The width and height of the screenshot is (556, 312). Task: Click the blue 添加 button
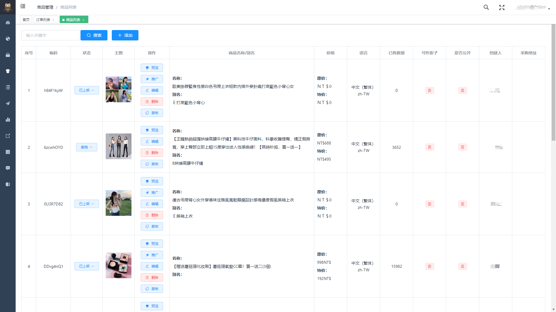coord(125,35)
